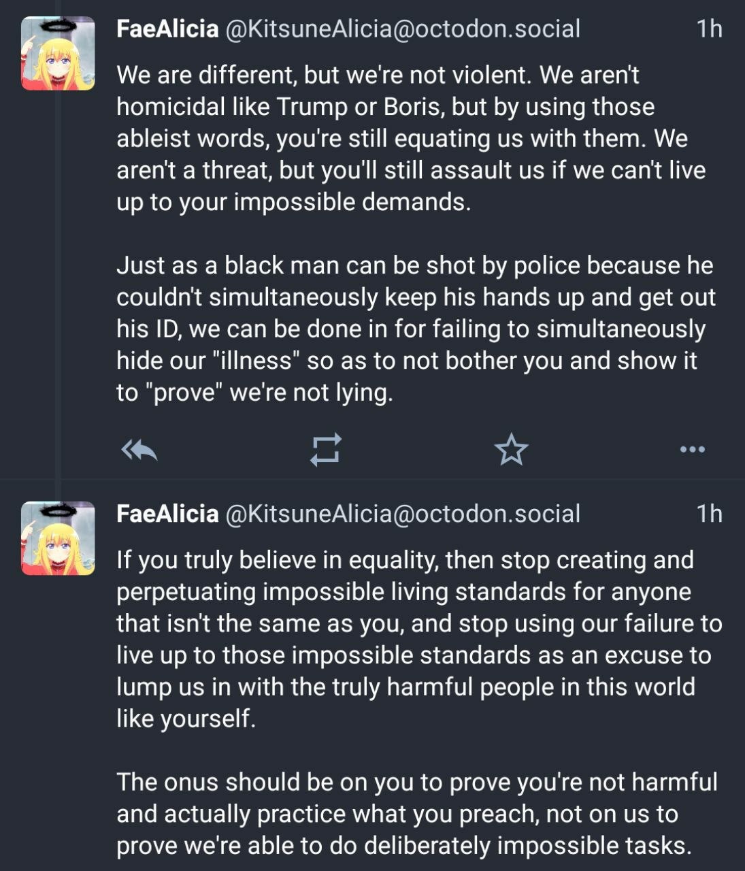Open the first post's FaeAlicia avatar
745x871 pixels.
click(x=58, y=54)
